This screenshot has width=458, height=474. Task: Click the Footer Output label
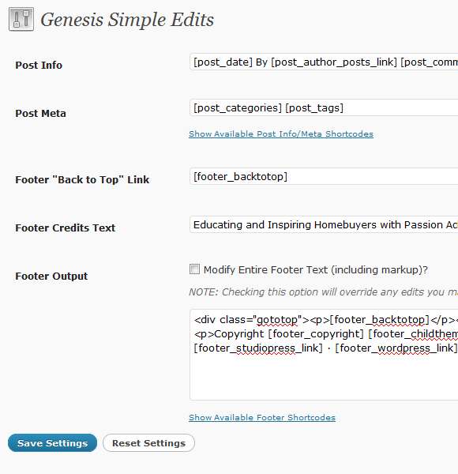[x=51, y=276]
